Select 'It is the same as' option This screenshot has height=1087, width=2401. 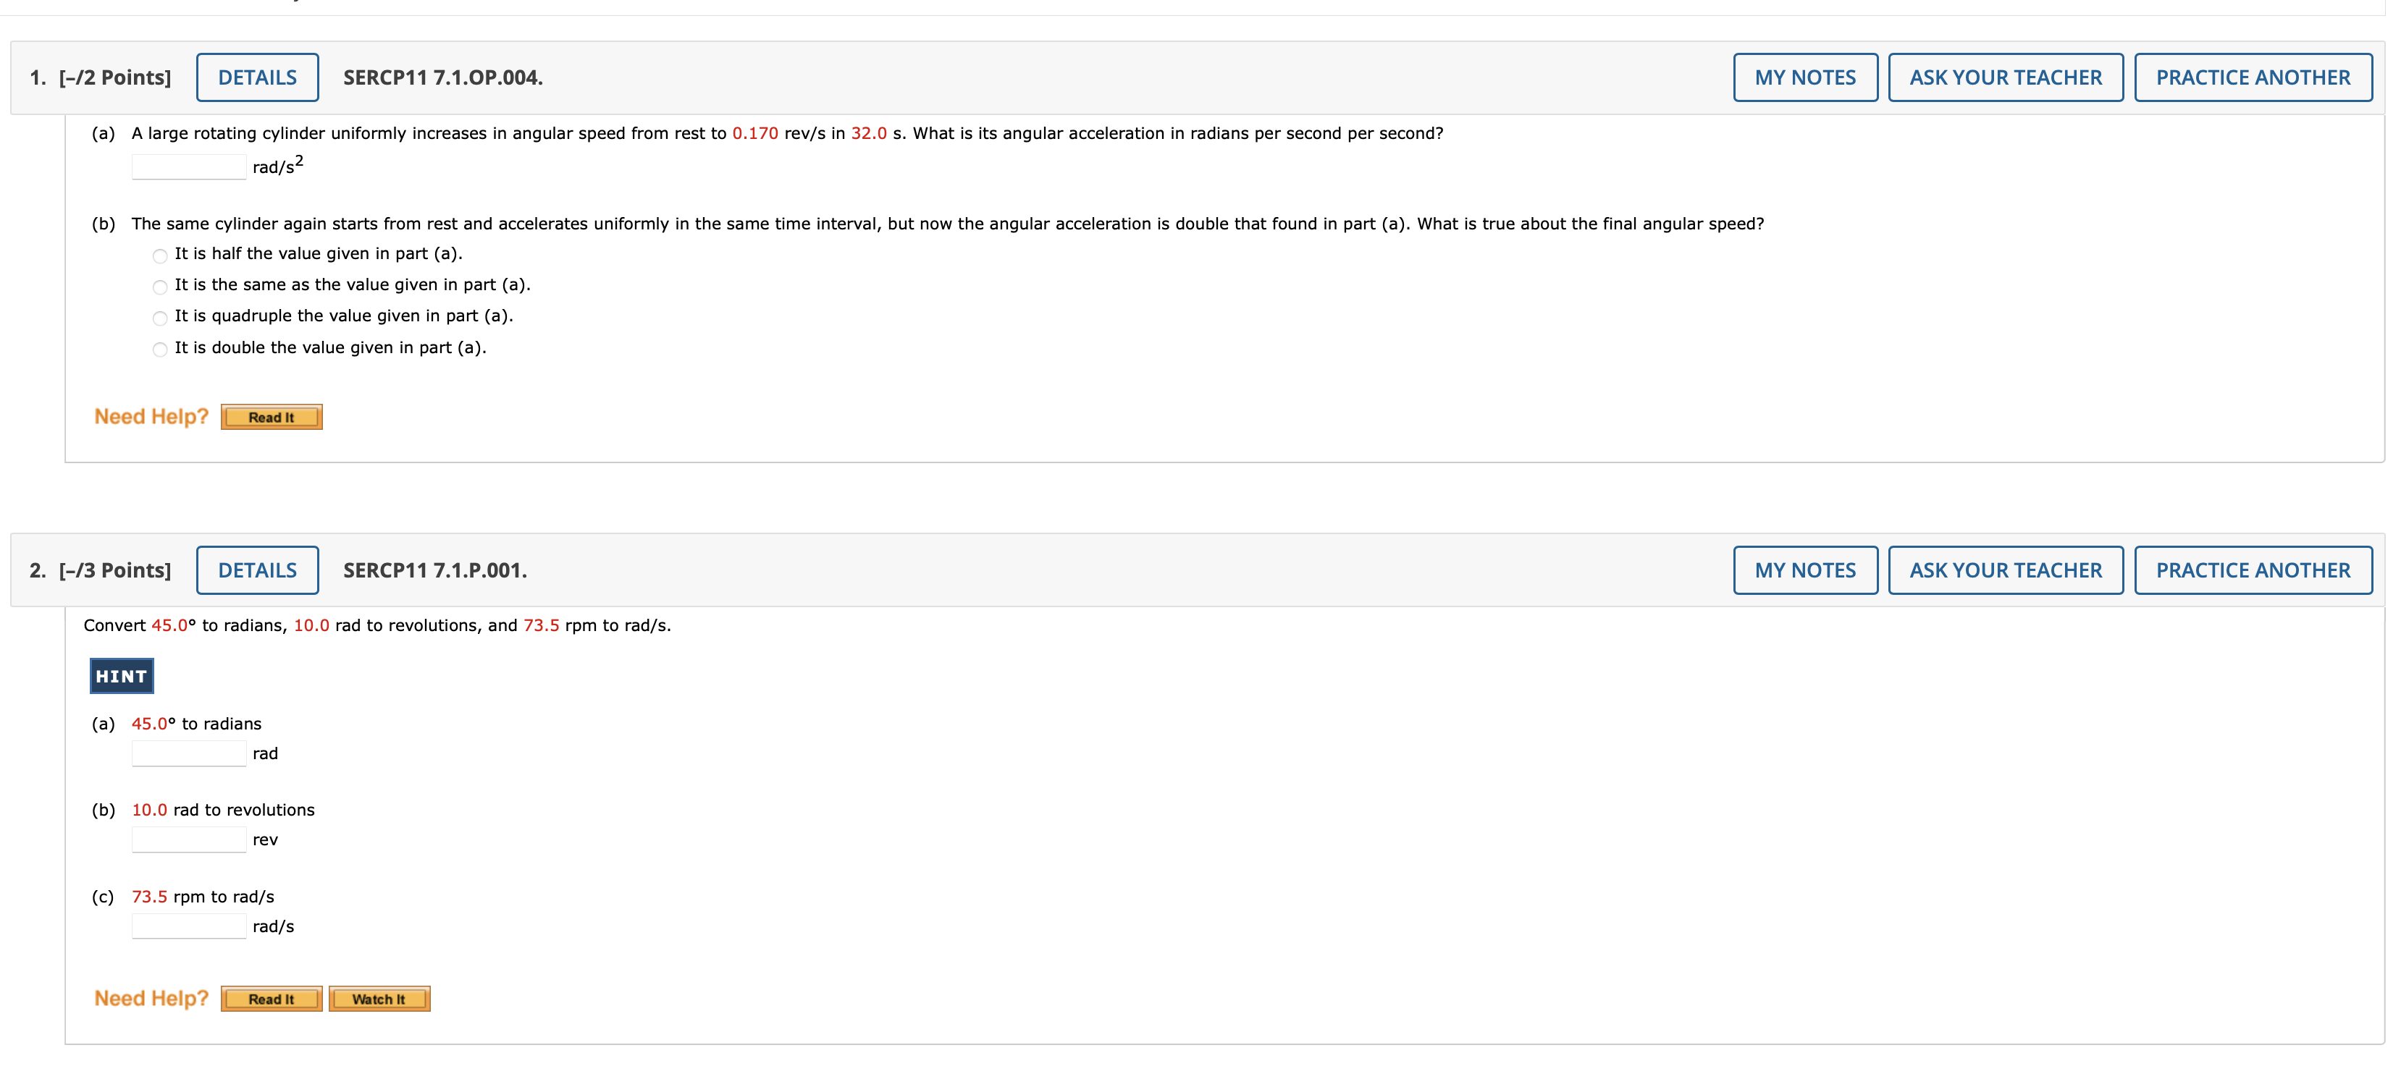(x=160, y=287)
